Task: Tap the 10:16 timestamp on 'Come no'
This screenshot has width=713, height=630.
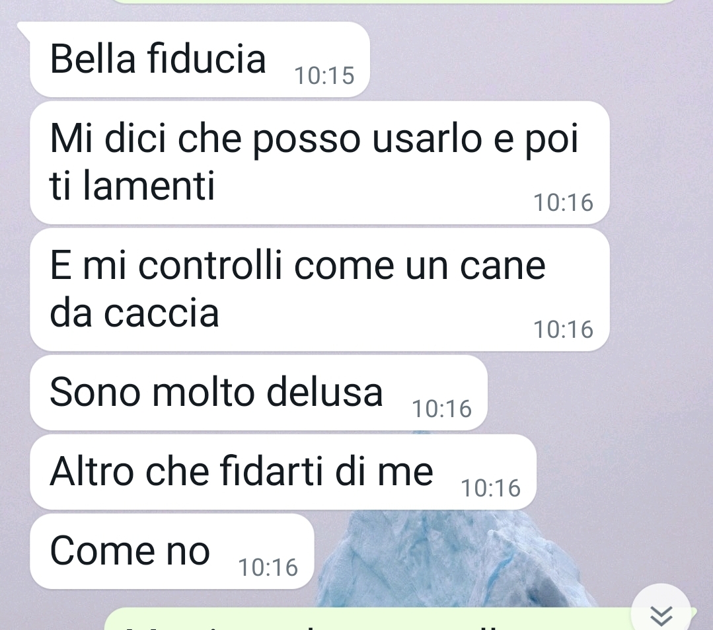Action: coord(268,567)
